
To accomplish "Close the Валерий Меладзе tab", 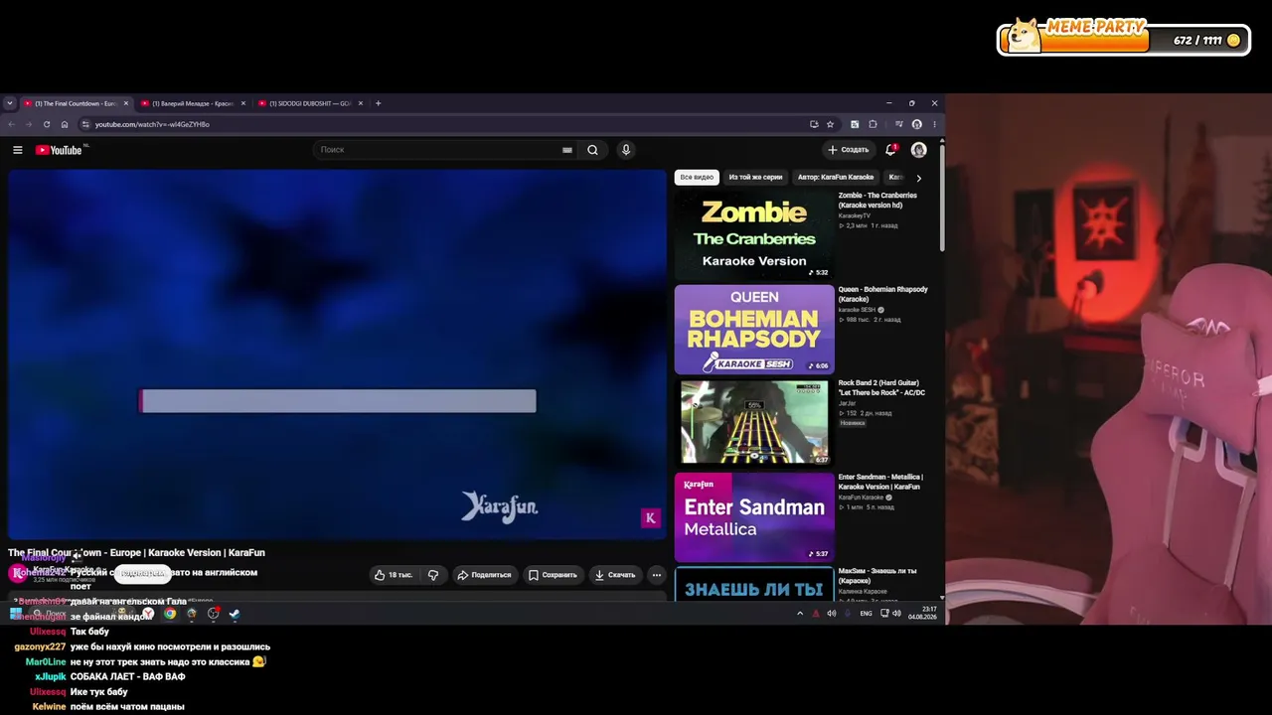I will [x=242, y=103].
